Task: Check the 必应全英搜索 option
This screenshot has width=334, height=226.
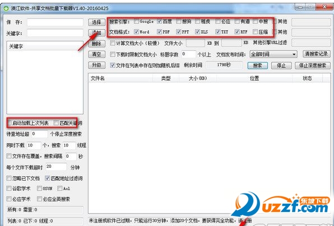Action: coord(39,199)
